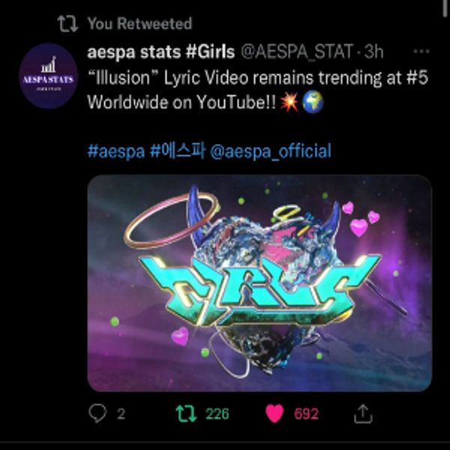450x450 pixels.
Task: Click the reply speech bubble icon
Action: coord(97,413)
